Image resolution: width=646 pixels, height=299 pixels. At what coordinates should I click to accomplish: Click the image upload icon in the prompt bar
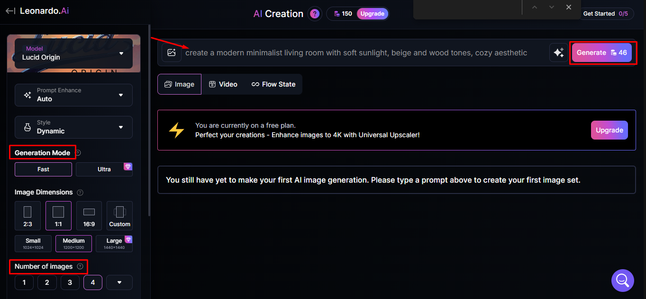[171, 53]
